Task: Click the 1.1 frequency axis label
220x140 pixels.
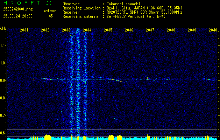Action: [3, 45]
